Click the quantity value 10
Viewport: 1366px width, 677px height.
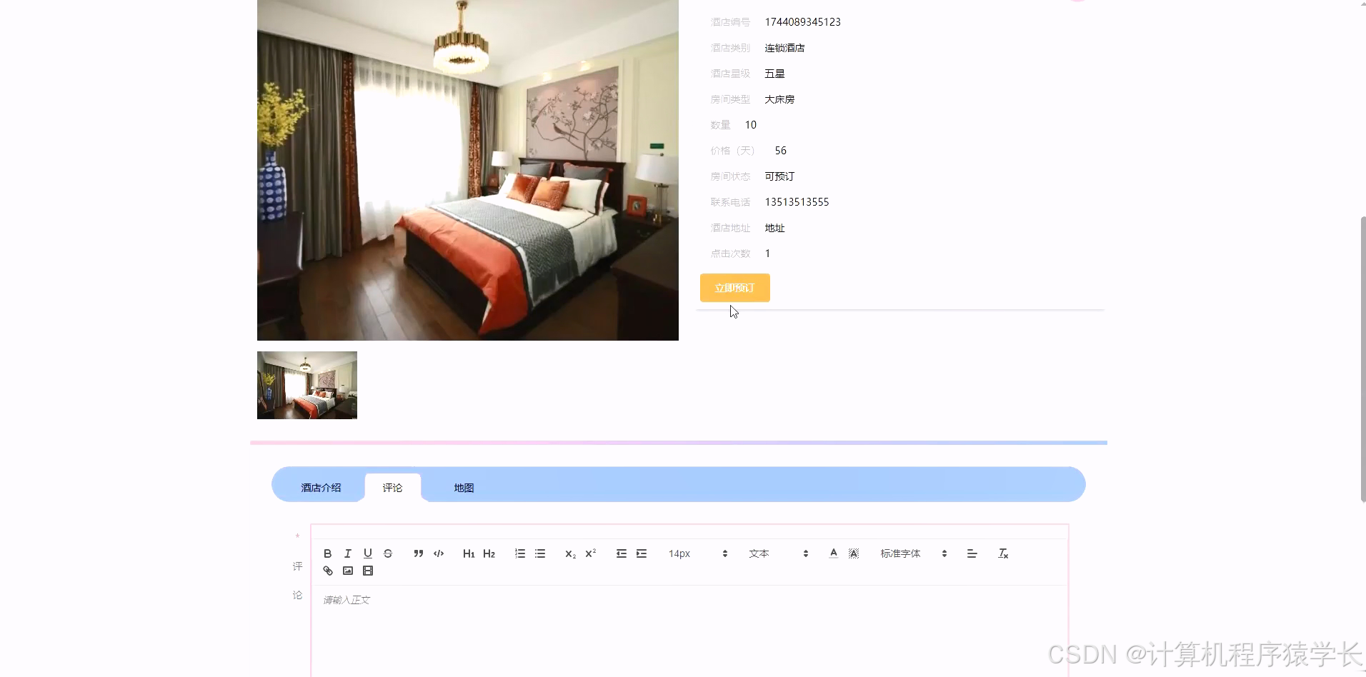coord(750,125)
